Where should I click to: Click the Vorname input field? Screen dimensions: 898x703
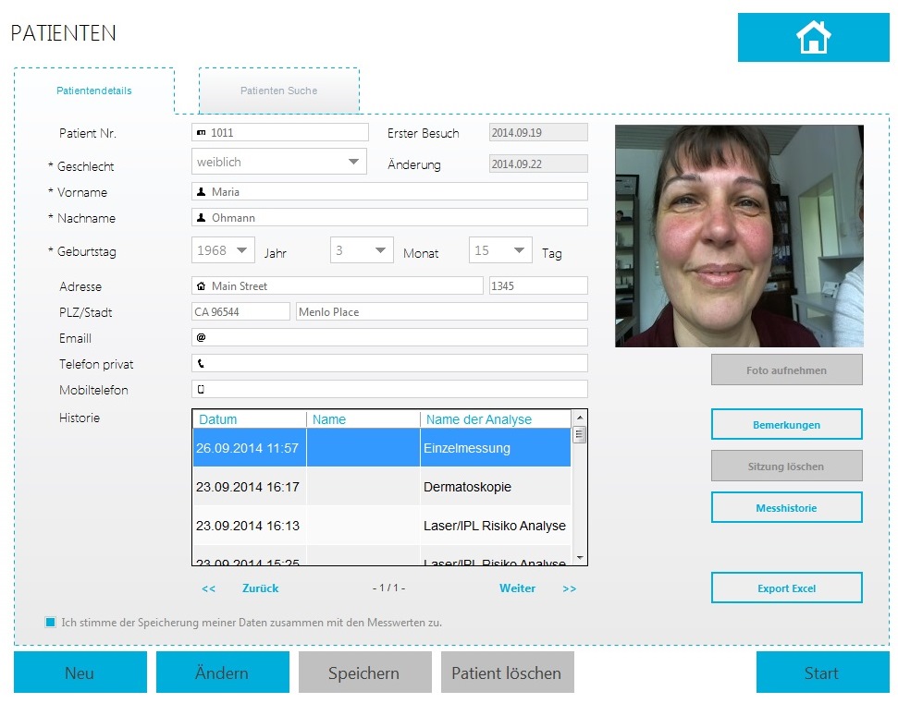[x=389, y=191]
